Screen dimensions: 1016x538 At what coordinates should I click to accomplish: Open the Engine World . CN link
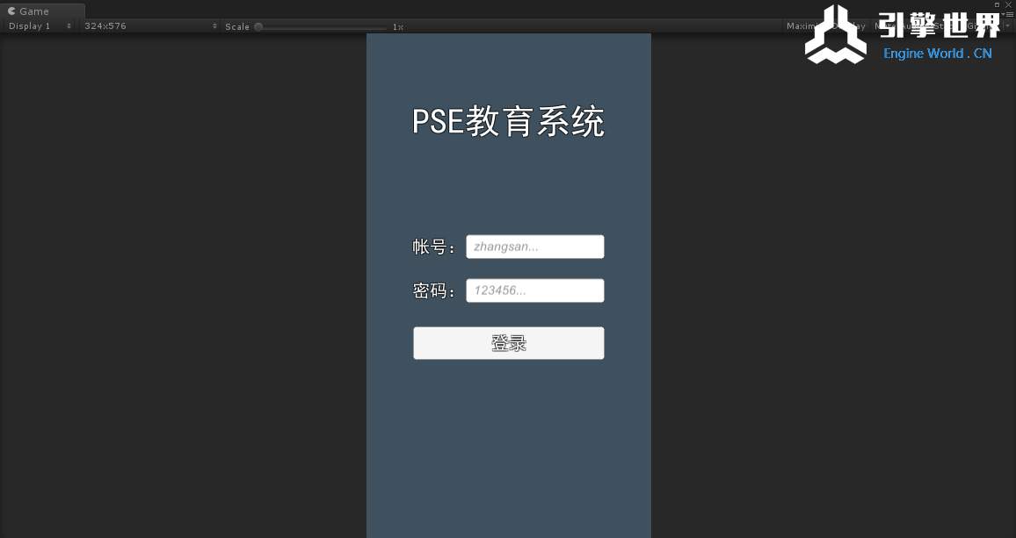pyautogui.click(x=937, y=54)
